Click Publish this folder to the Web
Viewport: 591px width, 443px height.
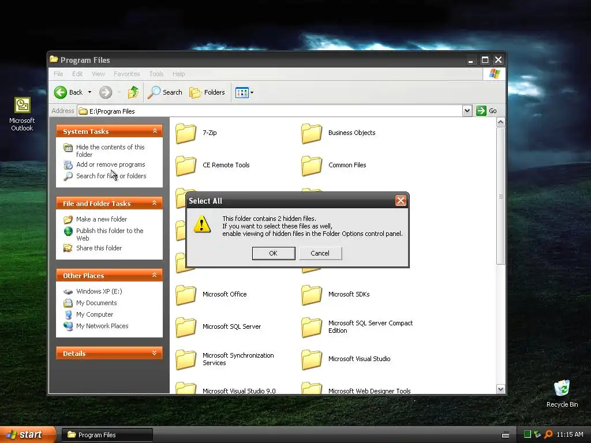pos(110,234)
